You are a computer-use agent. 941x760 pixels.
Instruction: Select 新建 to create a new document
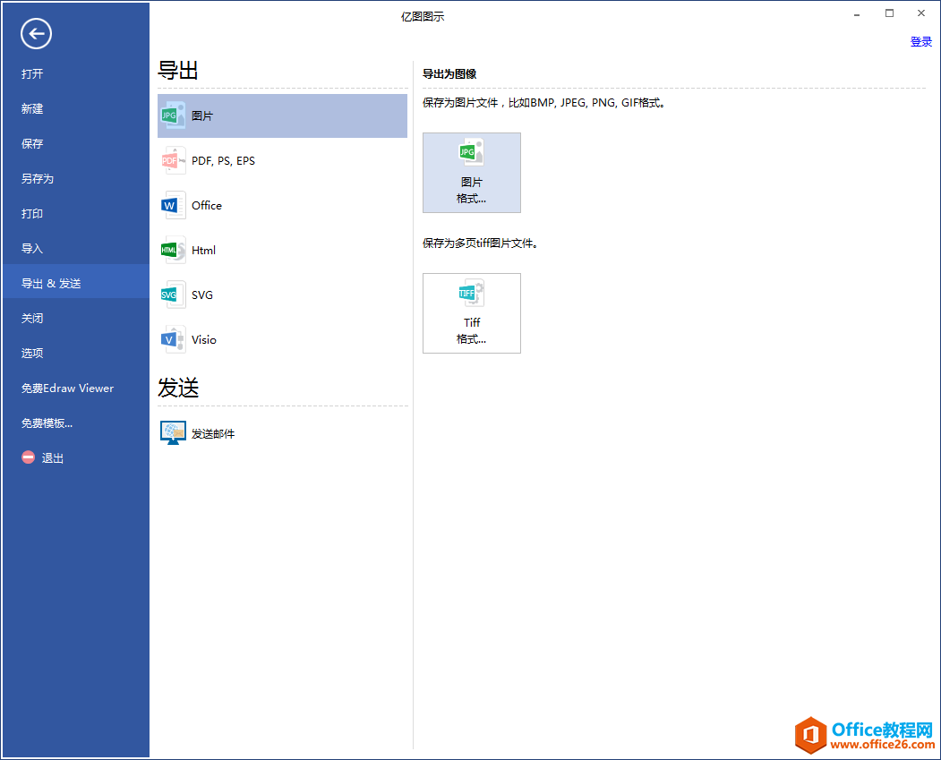coord(32,108)
